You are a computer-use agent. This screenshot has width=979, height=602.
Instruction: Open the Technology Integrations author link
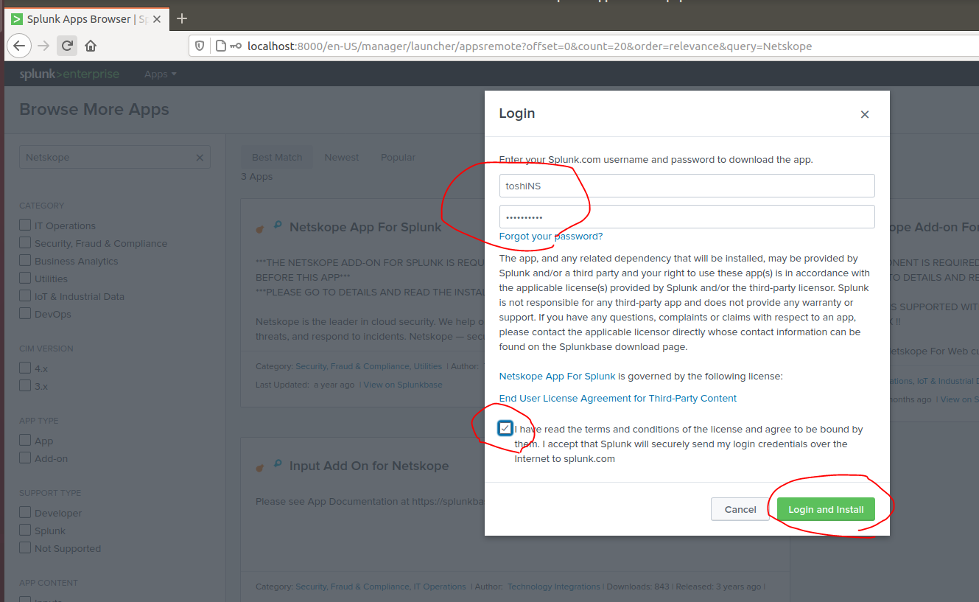tap(554, 587)
